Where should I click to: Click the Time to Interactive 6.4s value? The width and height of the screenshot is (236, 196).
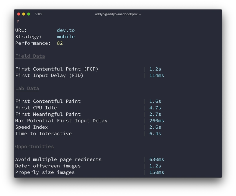coord(155,133)
